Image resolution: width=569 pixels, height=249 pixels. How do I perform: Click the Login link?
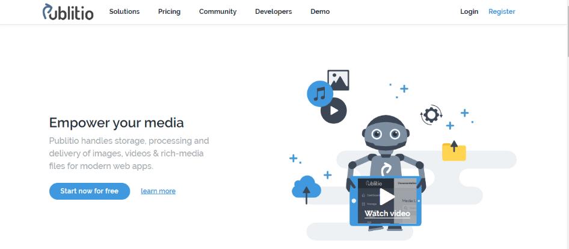click(469, 11)
